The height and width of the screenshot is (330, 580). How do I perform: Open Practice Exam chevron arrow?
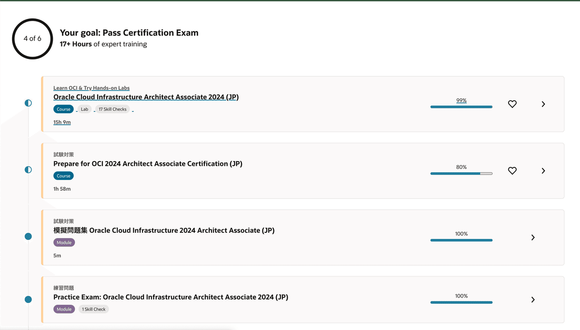tap(533, 300)
